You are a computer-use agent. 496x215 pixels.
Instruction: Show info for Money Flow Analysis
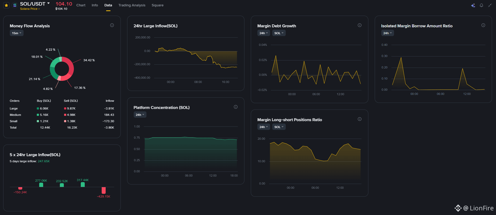(x=112, y=25)
